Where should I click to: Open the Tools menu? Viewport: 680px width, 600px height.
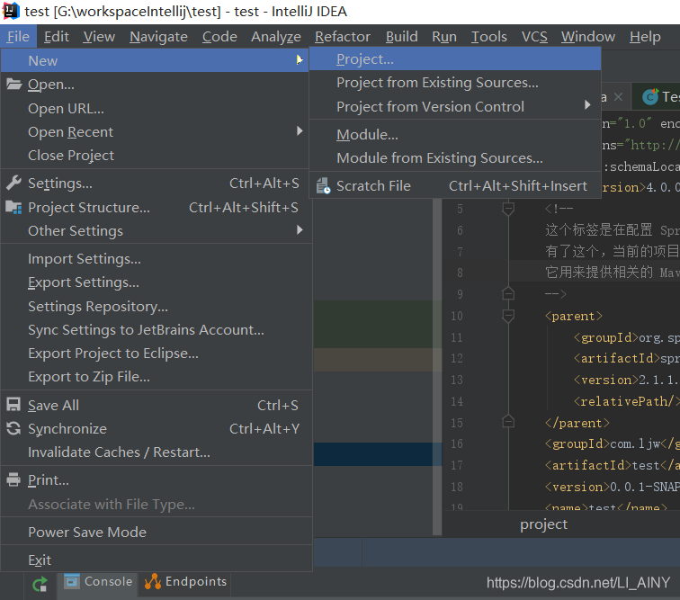coord(489,37)
